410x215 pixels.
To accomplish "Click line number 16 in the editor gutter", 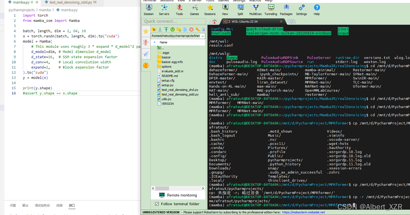I will coord(14,93).
